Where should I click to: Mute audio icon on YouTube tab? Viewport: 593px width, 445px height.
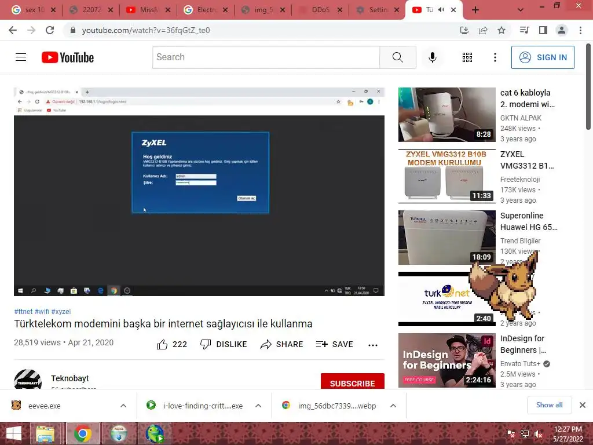click(x=441, y=10)
